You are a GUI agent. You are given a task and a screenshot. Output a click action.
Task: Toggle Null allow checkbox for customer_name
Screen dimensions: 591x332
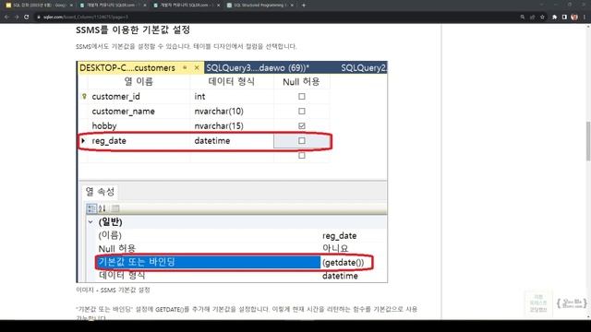coord(302,111)
